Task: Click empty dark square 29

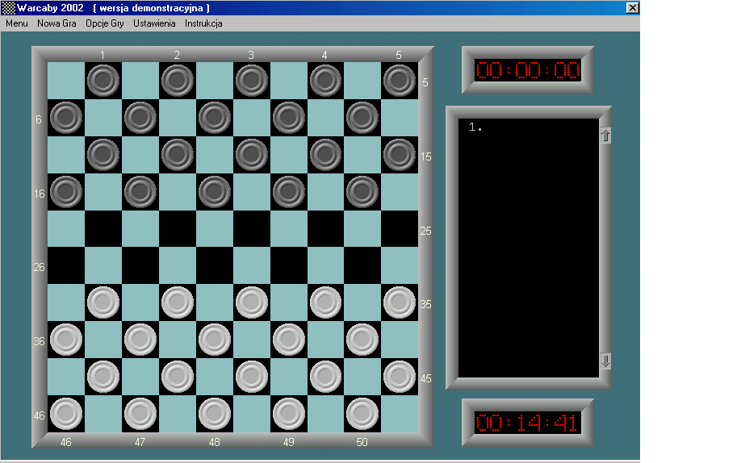Action: pos(289,265)
